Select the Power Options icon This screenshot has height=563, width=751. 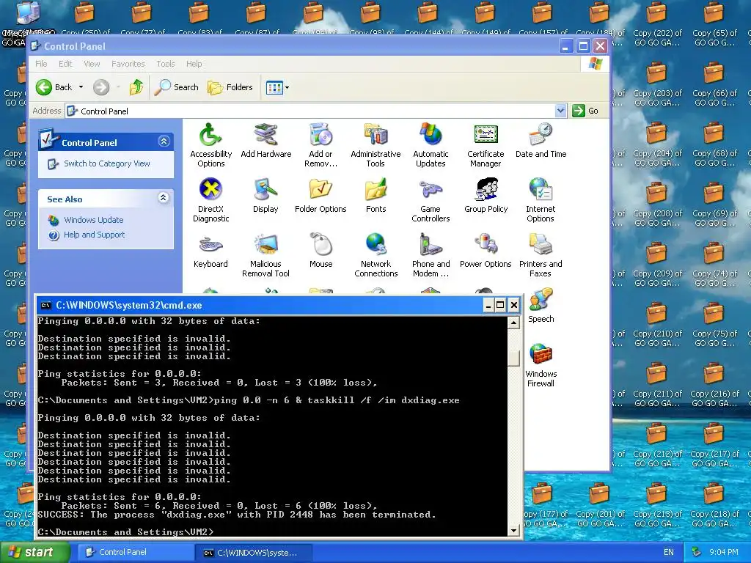coord(486,251)
